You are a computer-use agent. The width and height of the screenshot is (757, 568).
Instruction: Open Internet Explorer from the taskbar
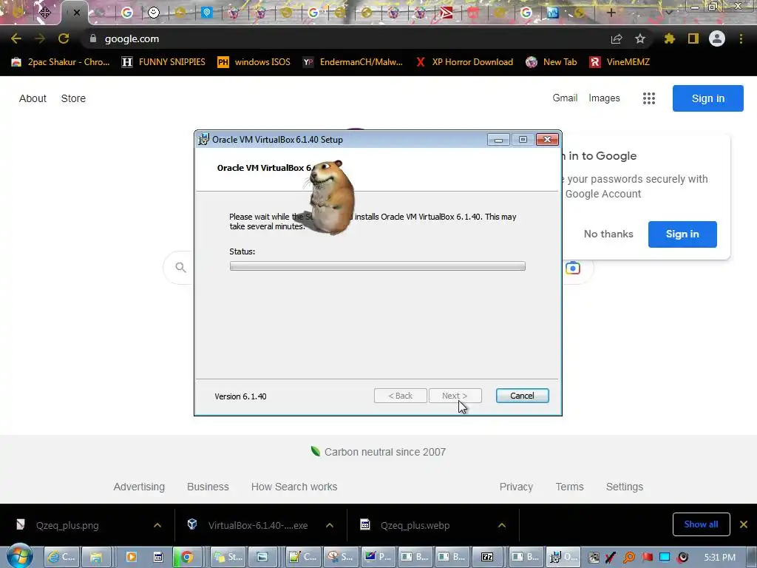pyautogui.click(x=62, y=557)
